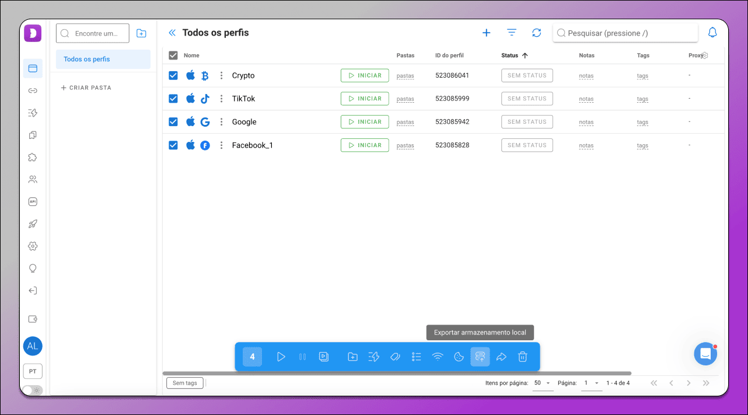Uncheck the Google profile checkbox

coord(173,122)
